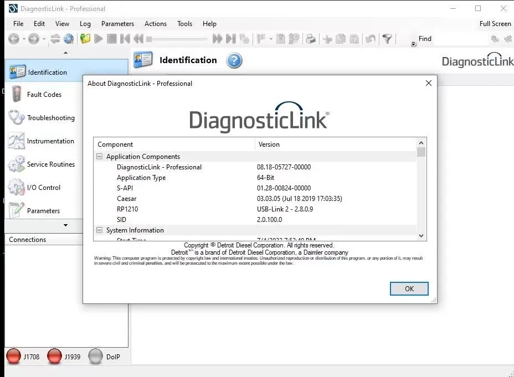Open the Troubleshooting sidebar panel
The image size is (514, 377).
point(44,117)
